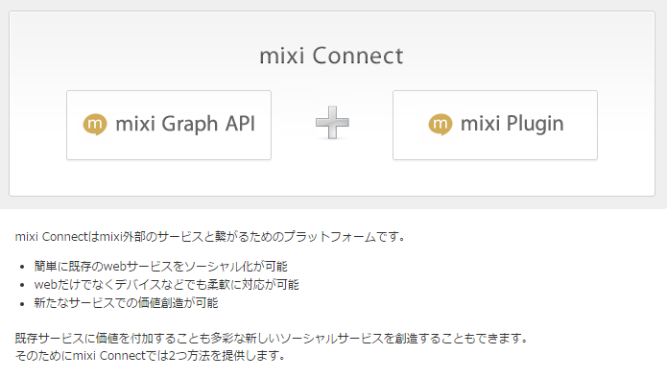Click the mixi Graph API box
Viewport: 667px width, 378px height.
169,125
